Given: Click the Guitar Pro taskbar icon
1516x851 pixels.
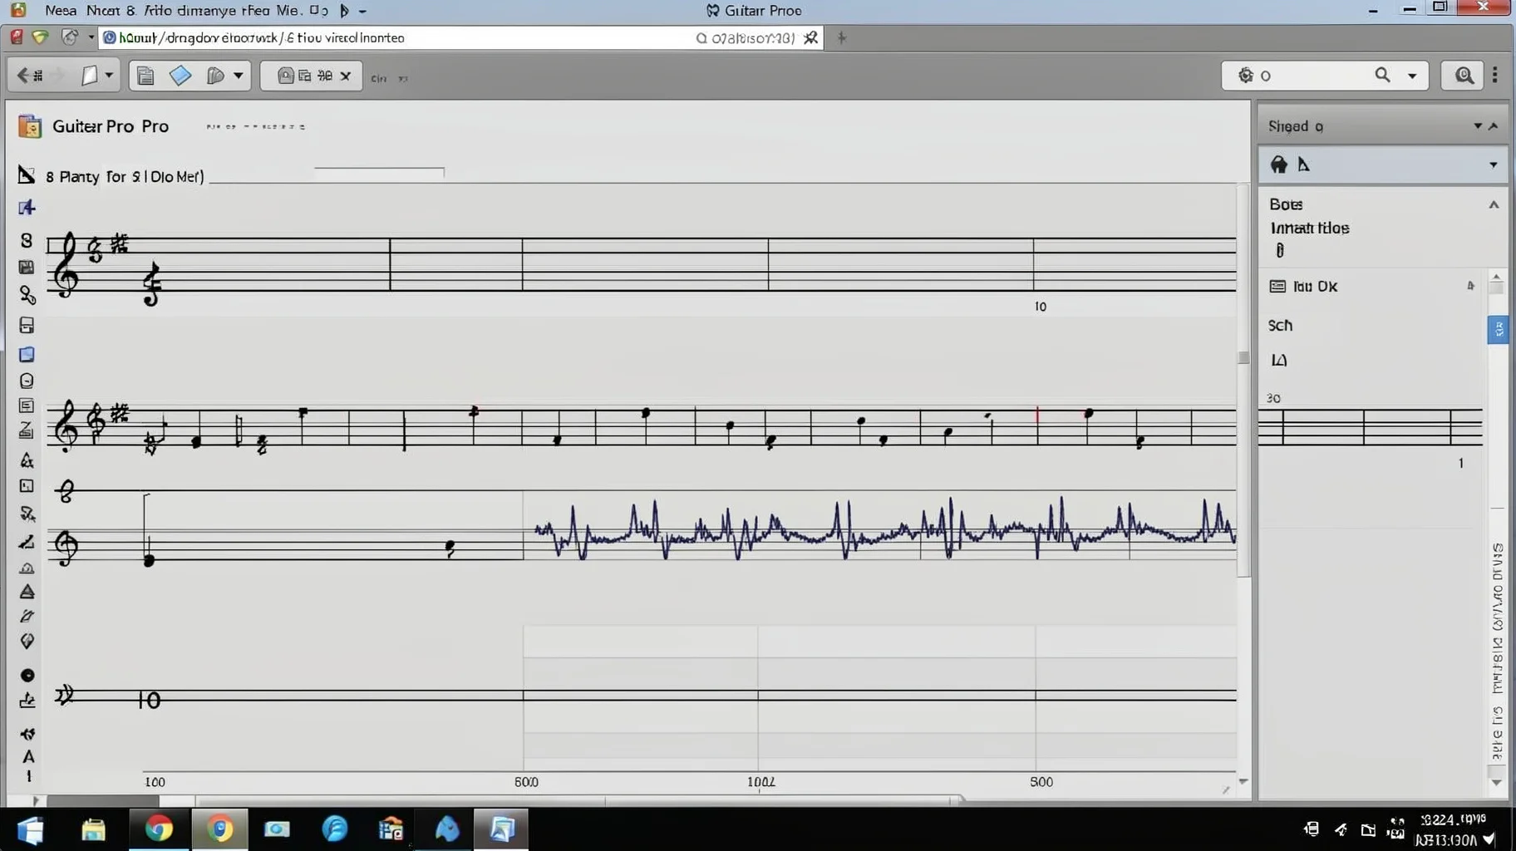Looking at the screenshot, I should tap(501, 829).
